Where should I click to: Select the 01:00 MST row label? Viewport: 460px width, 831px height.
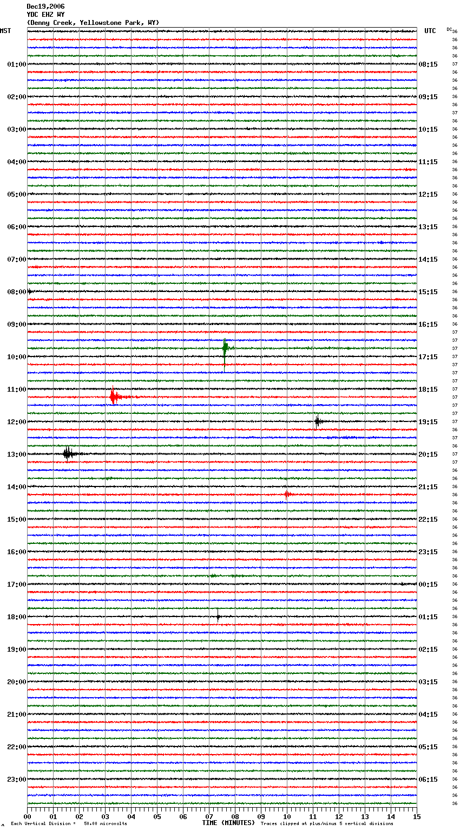click(17, 64)
